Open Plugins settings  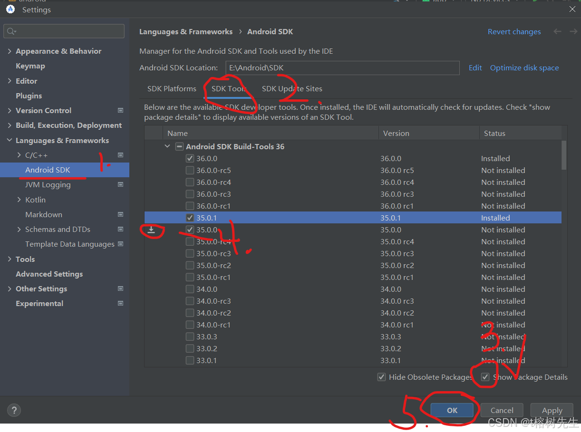click(29, 96)
